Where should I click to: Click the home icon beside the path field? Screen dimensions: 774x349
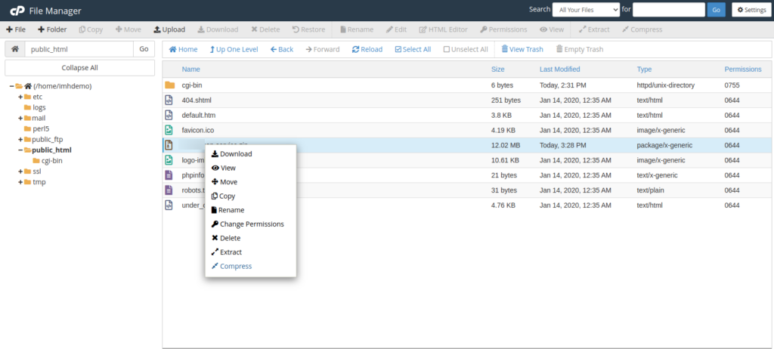(x=15, y=49)
